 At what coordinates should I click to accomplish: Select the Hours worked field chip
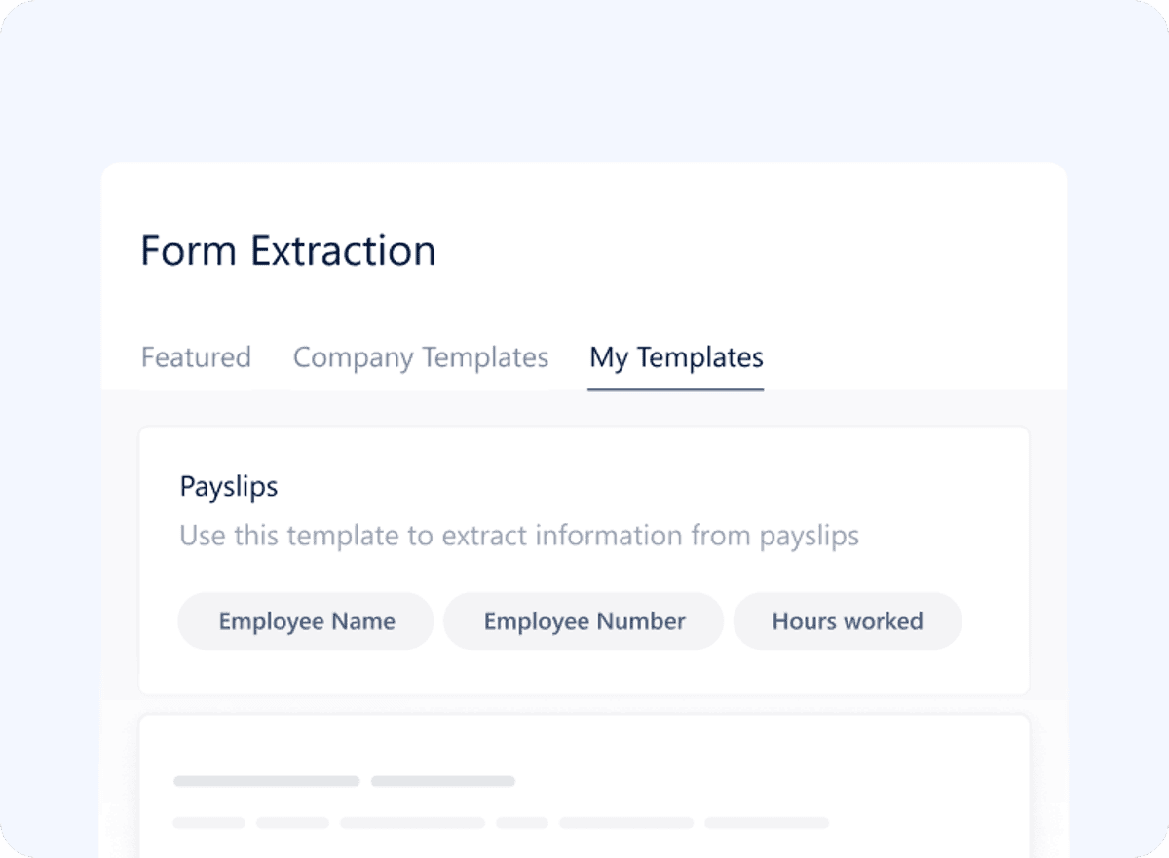847,620
